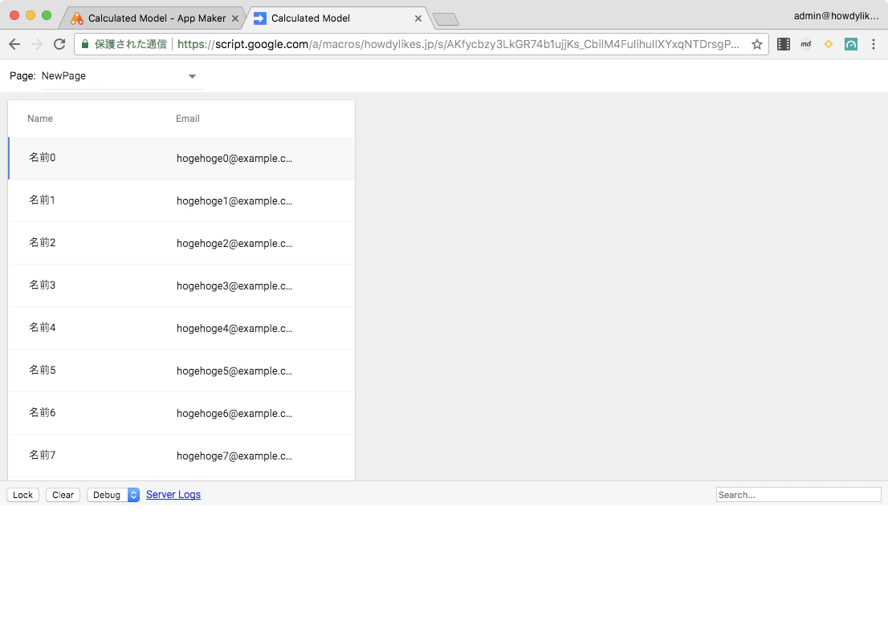Click the email cell starting with hogehoge0

[234, 159]
